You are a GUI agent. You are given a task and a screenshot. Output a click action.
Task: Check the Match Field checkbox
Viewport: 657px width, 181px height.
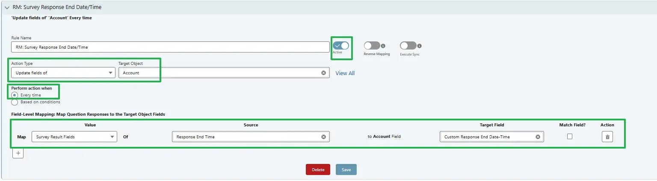(570, 136)
